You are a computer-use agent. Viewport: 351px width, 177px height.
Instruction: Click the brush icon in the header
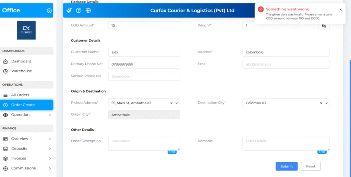(69, 10)
